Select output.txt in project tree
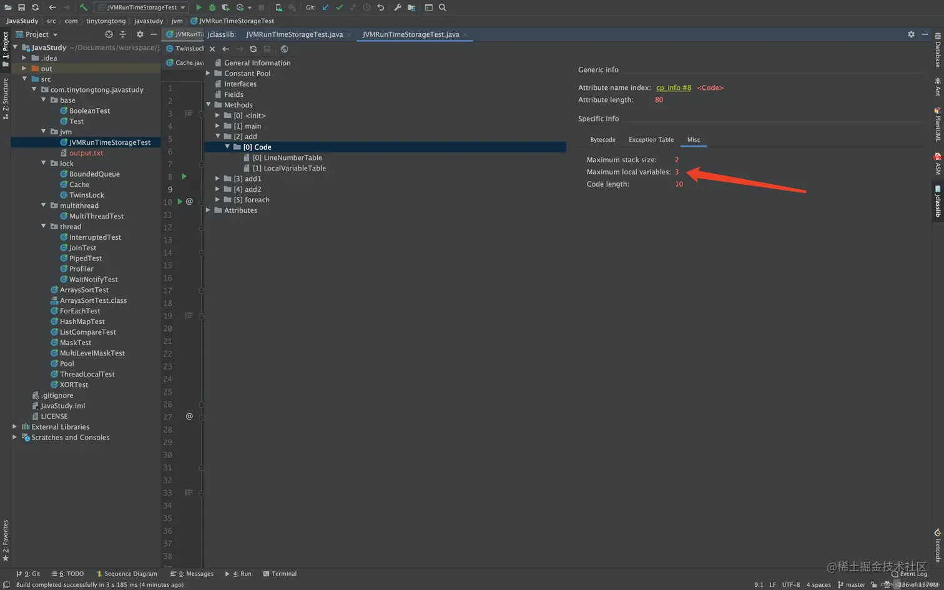This screenshot has width=944, height=590. coord(86,153)
